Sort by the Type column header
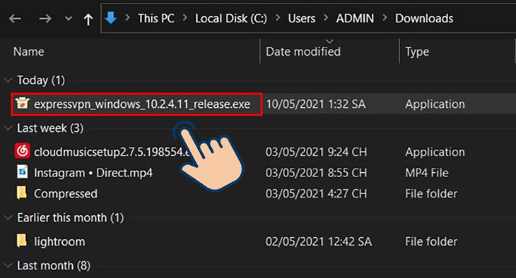The height and width of the screenshot is (278, 516). pos(417,52)
